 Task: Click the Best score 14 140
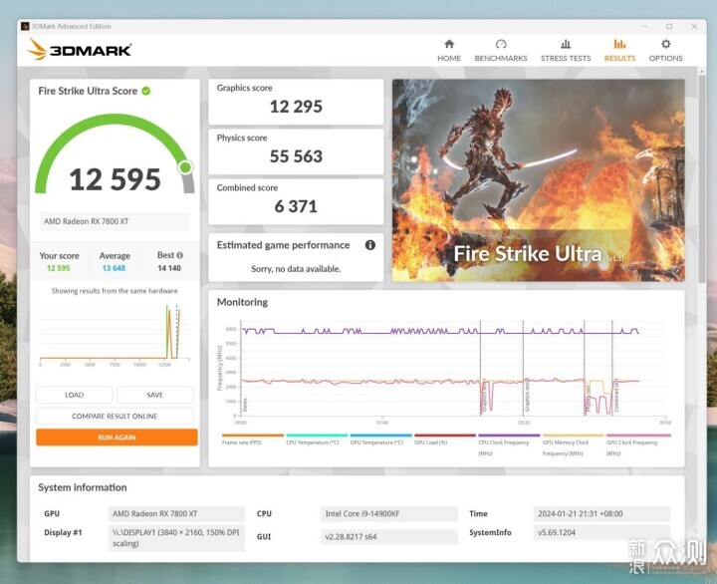pos(169,268)
